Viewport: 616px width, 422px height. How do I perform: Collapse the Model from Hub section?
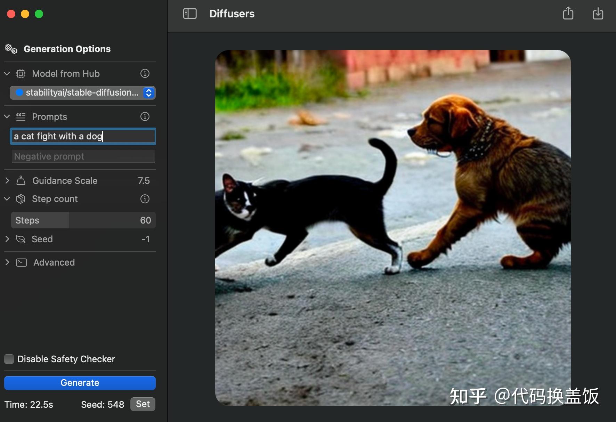(x=7, y=74)
